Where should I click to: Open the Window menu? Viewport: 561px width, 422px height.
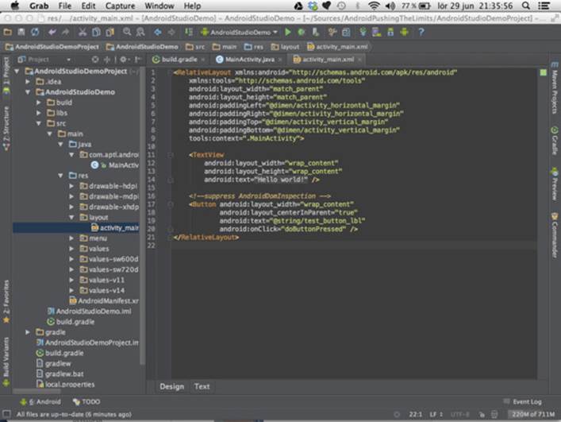click(x=159, y=6)
